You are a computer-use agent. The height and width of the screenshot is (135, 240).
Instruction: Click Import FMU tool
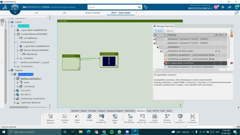(x=115, y=119)
